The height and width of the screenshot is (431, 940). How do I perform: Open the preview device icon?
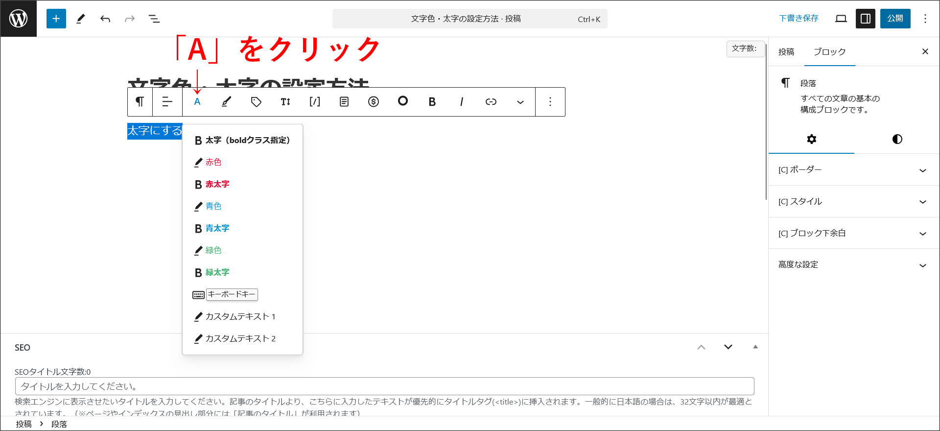pyautogui.click(x=841, y=19)
